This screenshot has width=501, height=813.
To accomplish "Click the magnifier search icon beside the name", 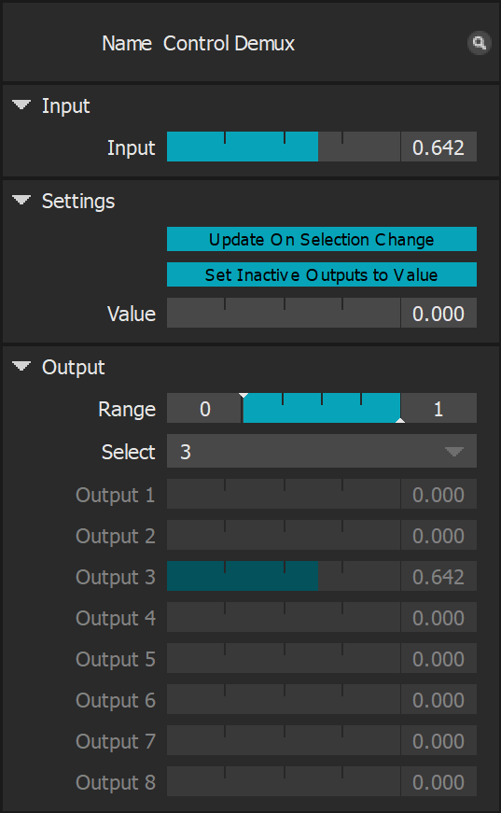I will tap(480, 43).
